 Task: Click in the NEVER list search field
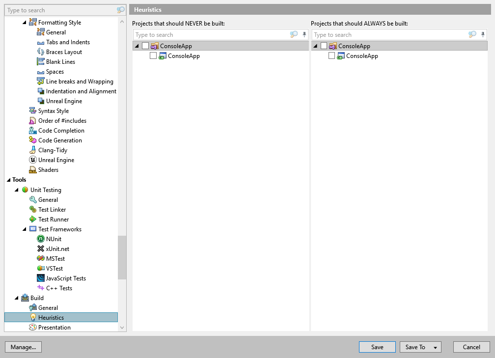click(x=206, y=34)
